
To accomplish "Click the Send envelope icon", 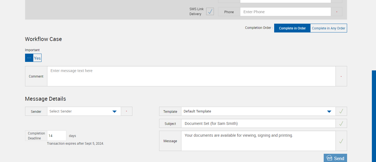I will pos(329,158).
